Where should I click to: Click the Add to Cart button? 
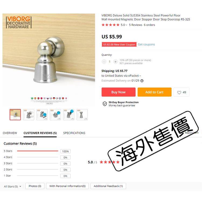155,92
